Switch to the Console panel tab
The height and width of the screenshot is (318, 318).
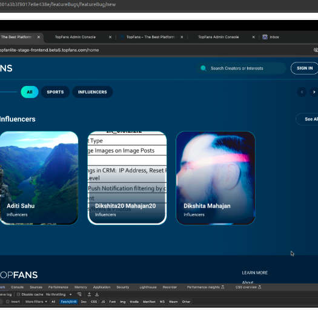point(18,287)
